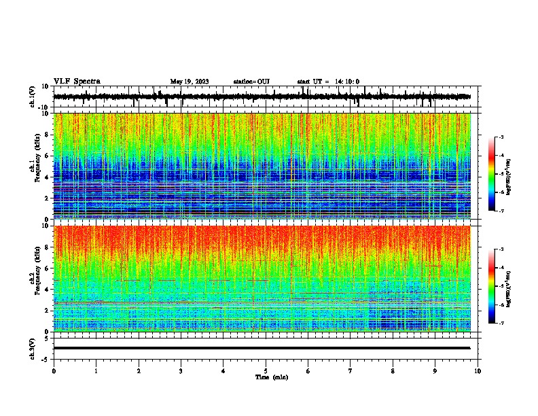Screen dimensions: 538x416
Task: Click the ch.3 voltage trace panel
Action: [x=266, y=349]
